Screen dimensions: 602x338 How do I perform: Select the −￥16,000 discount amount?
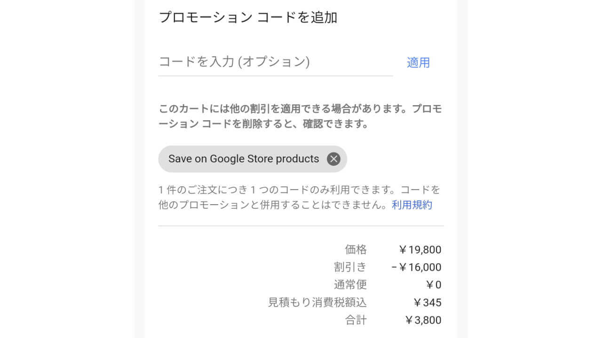[416, 267]
